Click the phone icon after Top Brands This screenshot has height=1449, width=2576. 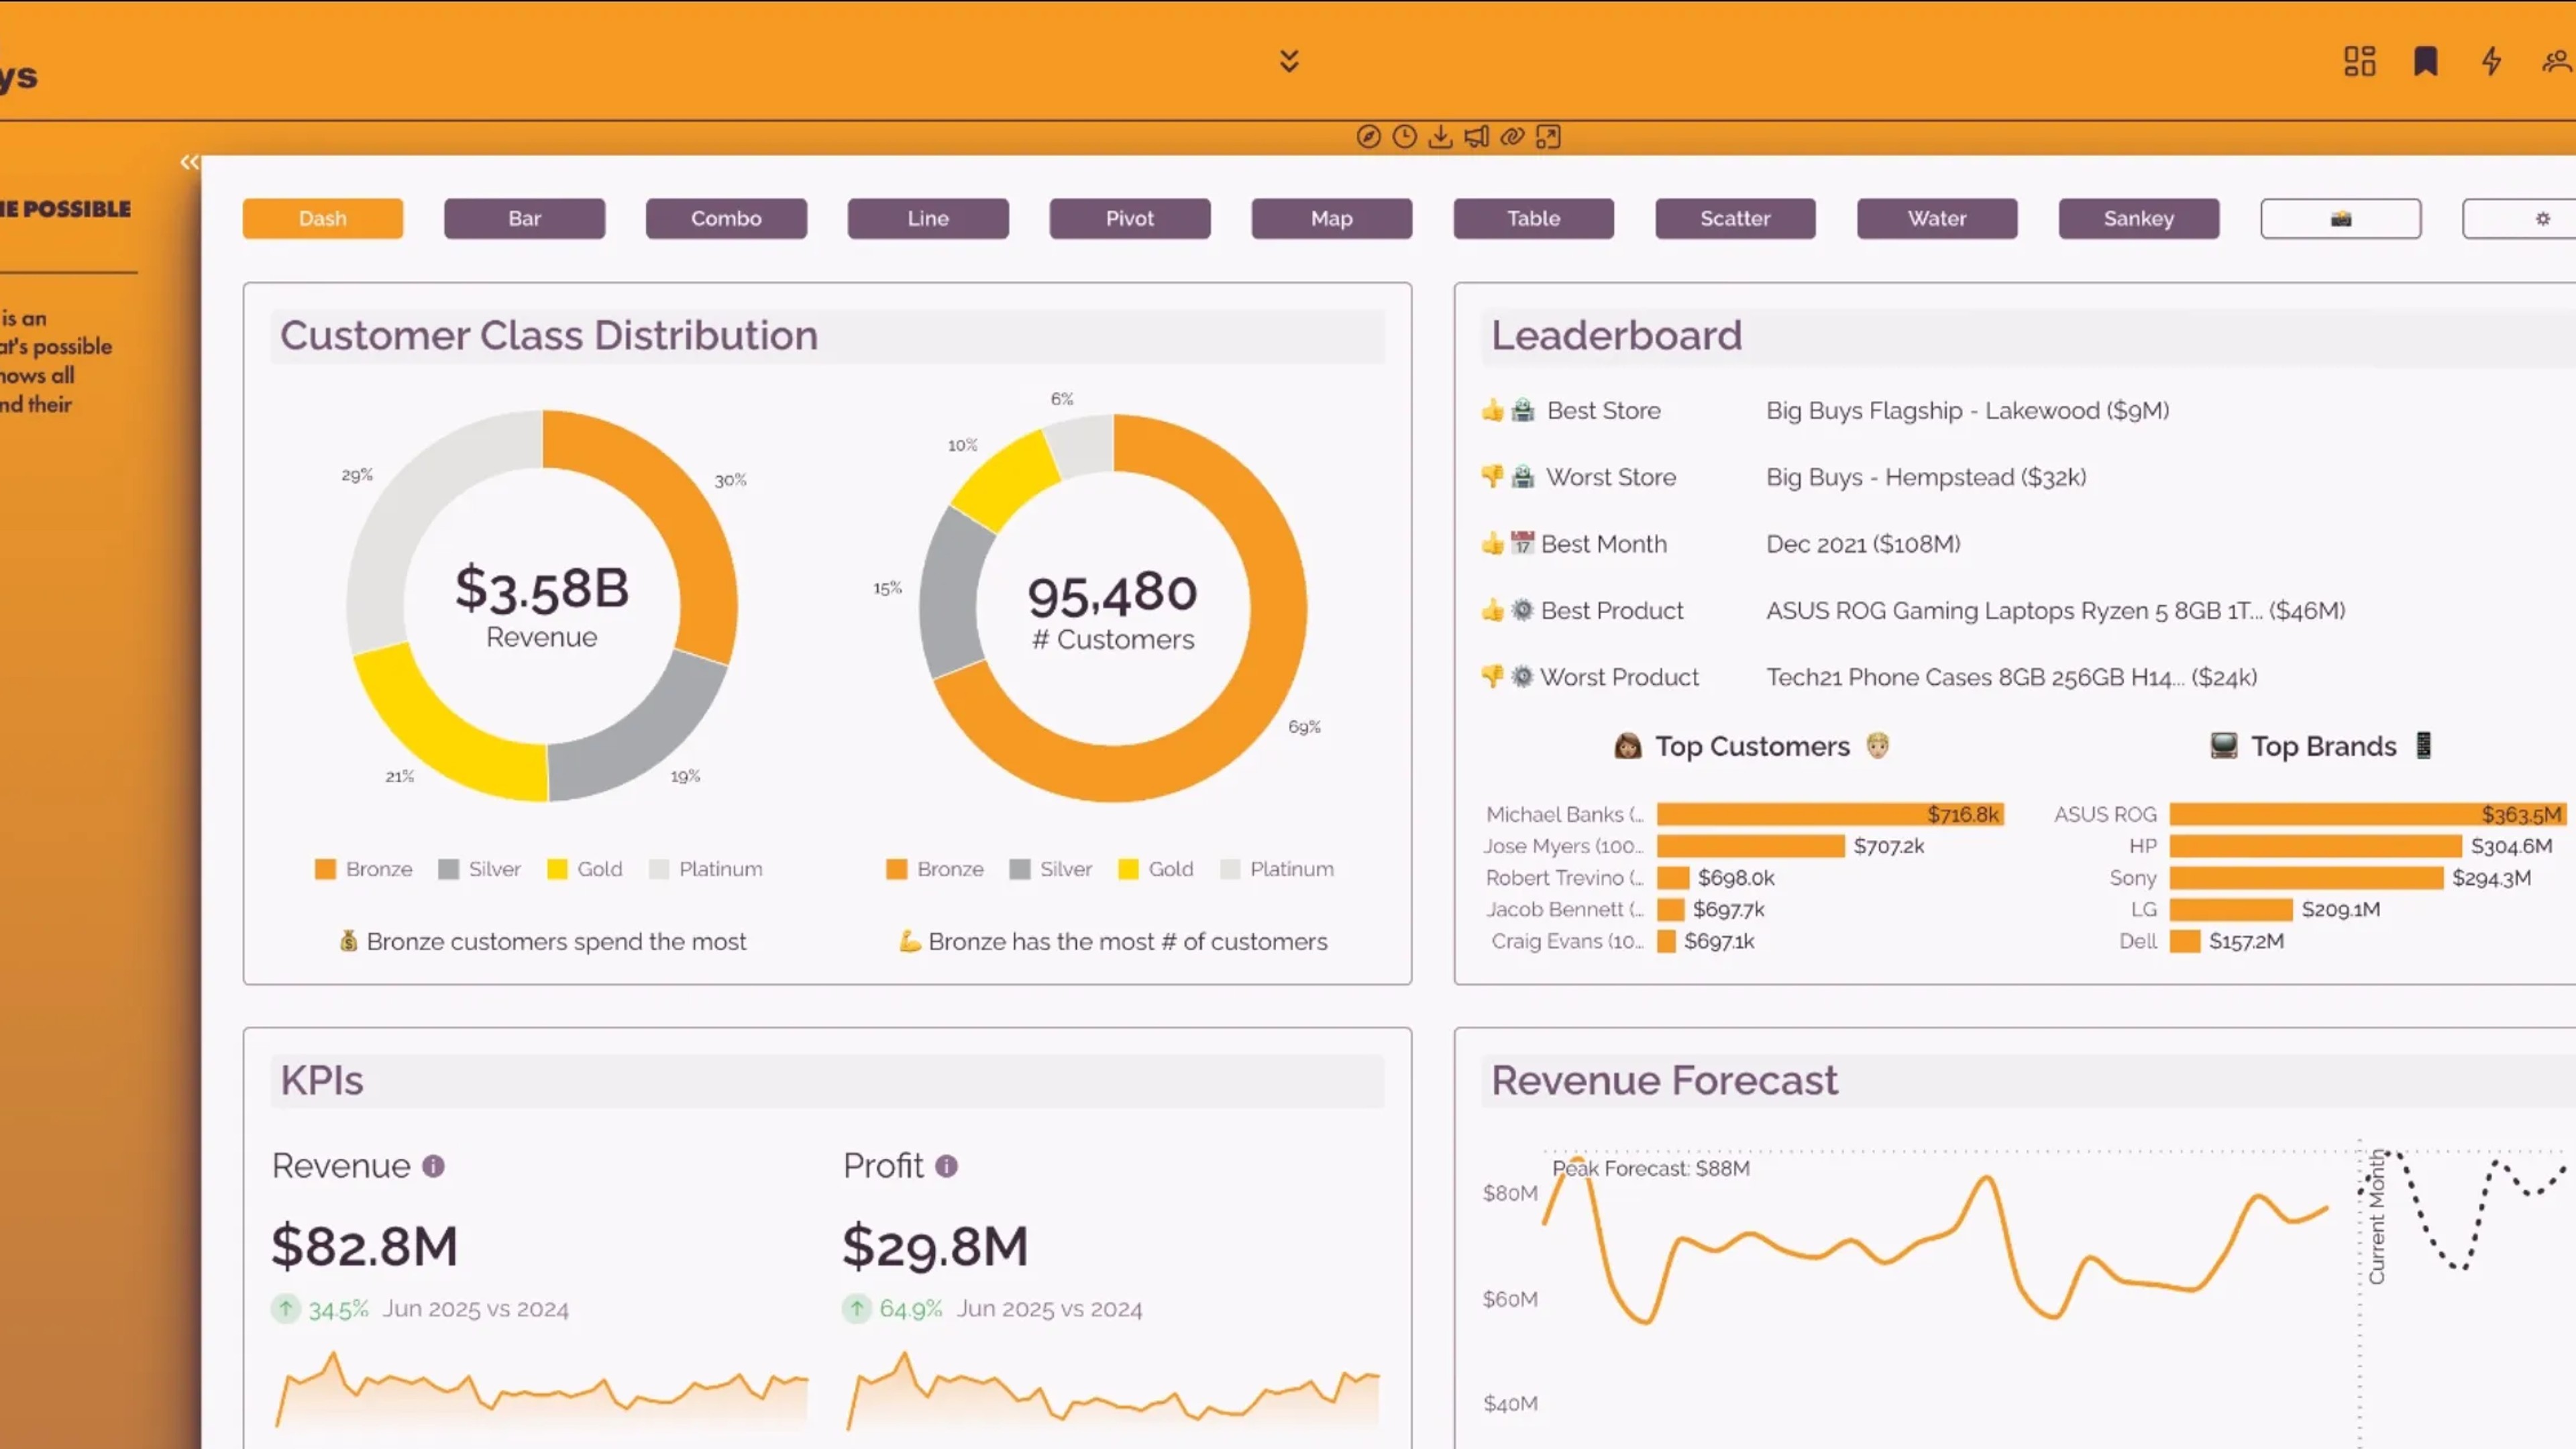point(2424,746)
